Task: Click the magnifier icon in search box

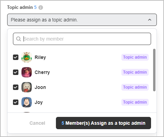Action: (x=18, y=39)
